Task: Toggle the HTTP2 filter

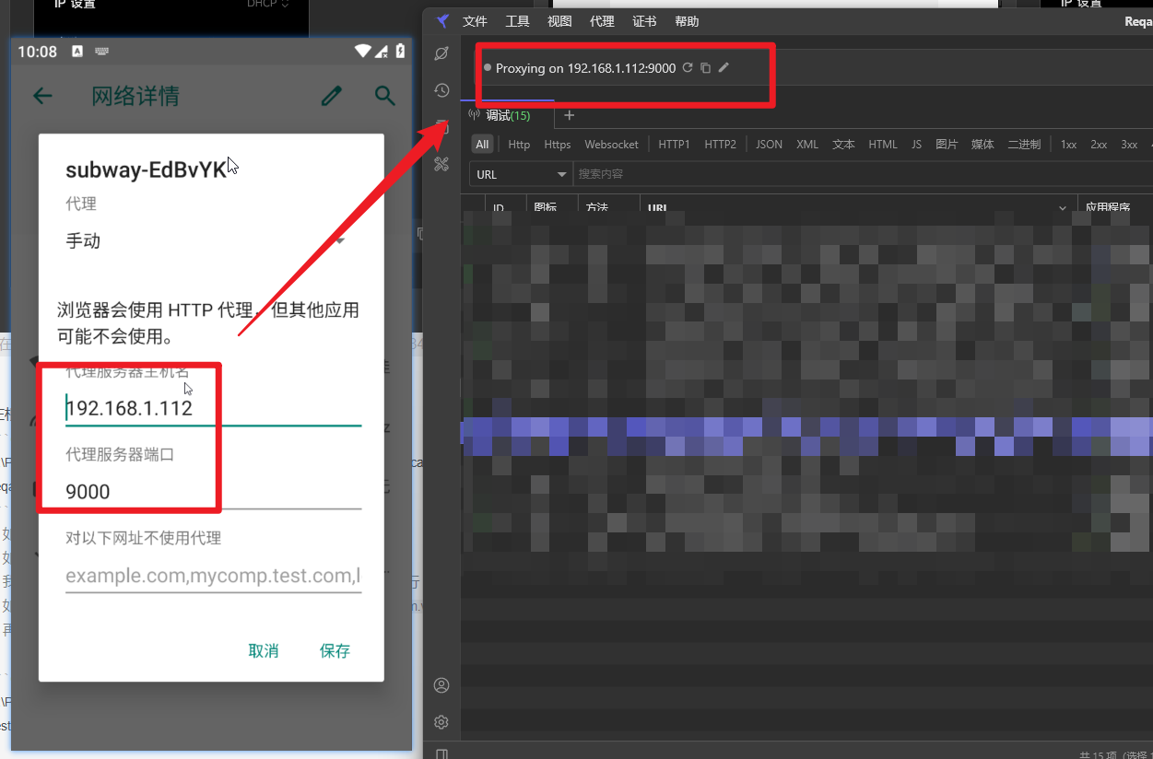Action: [721, 145]
